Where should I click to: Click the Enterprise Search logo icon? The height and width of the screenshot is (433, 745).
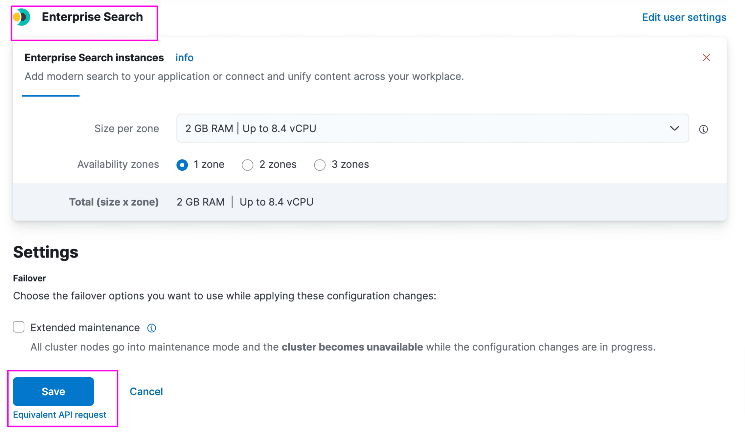[x=21, y=17]
